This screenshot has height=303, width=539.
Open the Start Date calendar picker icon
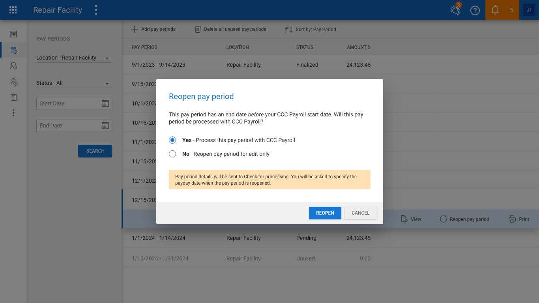[105, 103]
